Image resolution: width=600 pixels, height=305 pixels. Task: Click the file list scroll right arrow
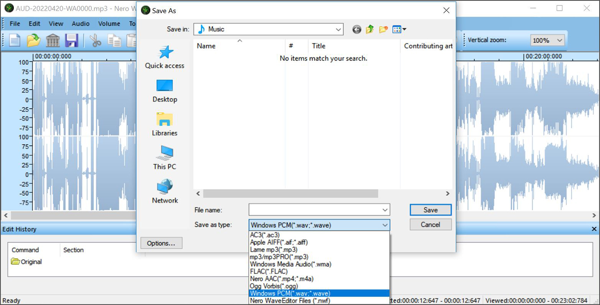tap(447, 193)
